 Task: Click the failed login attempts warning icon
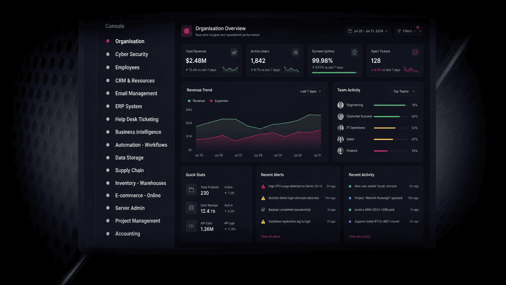[x=263, y=198]
